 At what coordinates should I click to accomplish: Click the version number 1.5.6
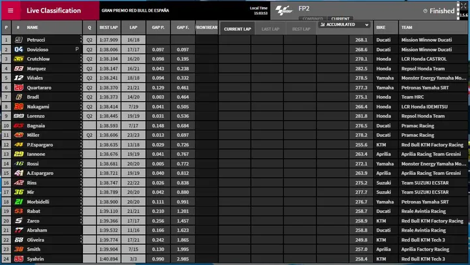click(x=463, y=15)
